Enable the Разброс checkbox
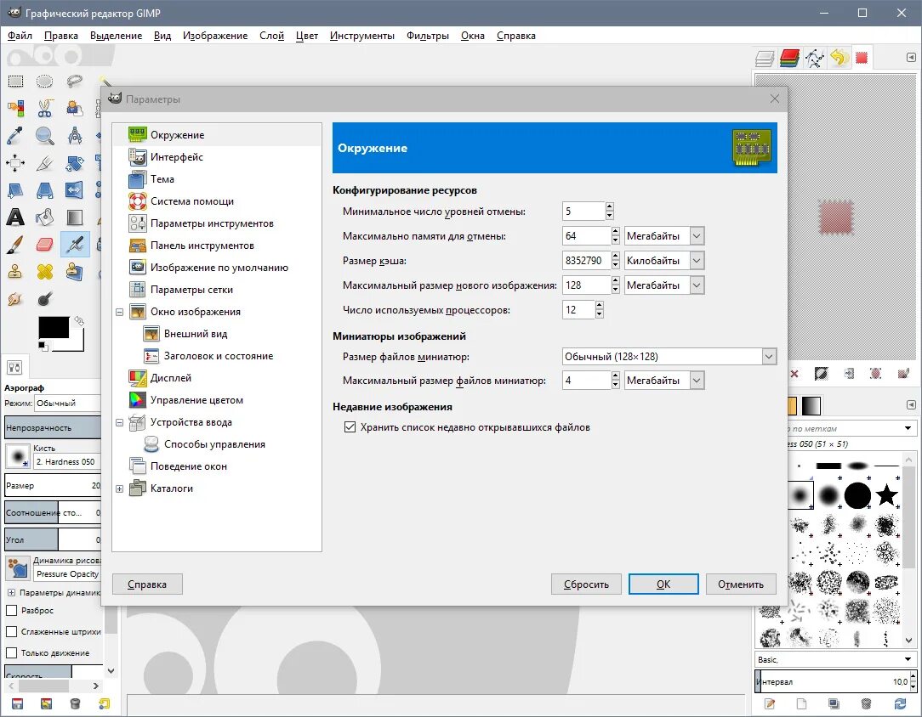922x717 pixels. pyautogui.click(x=11, y=611)
